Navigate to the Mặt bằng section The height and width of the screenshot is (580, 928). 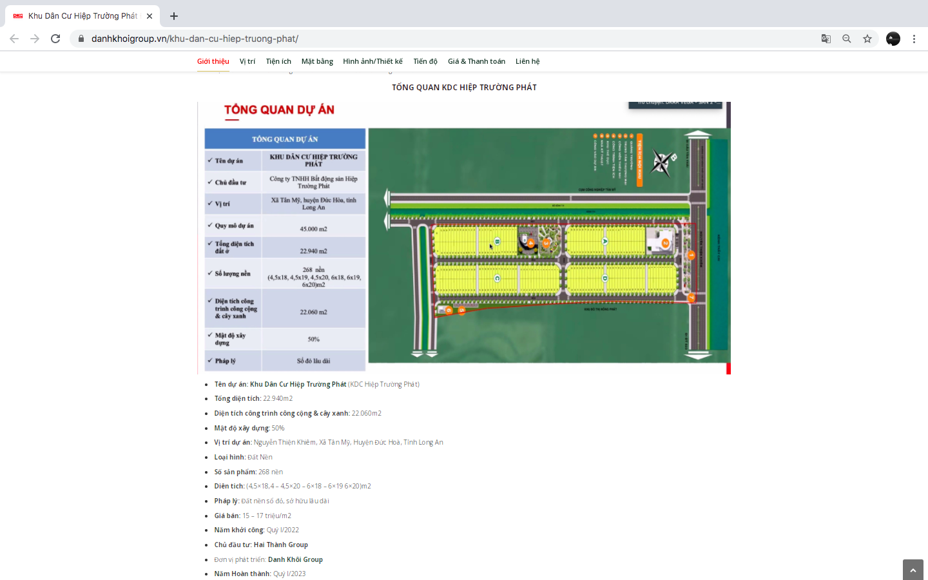[x=317, y=61]
